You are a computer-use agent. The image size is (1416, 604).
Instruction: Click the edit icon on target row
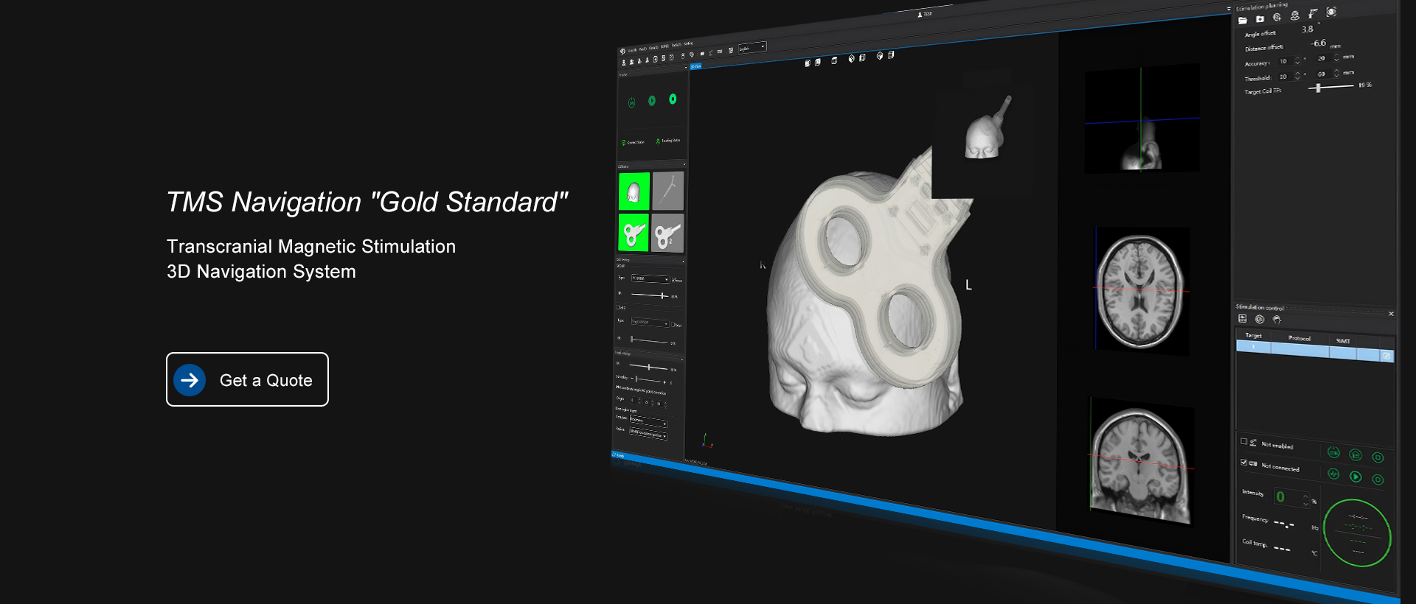click(x=1386, y=357)
